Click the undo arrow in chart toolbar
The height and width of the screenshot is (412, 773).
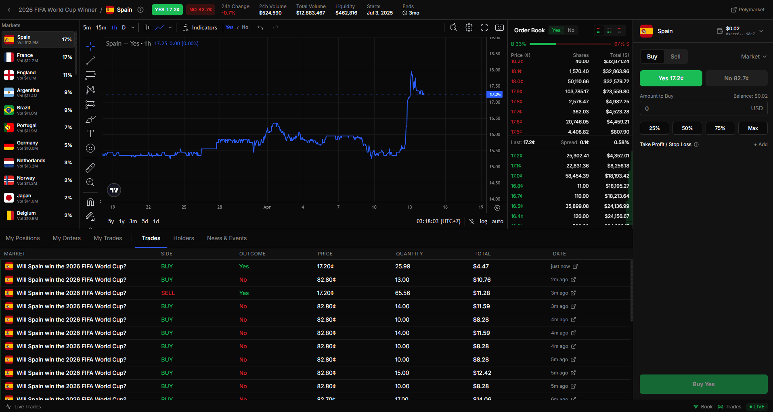tap(260, 27)
